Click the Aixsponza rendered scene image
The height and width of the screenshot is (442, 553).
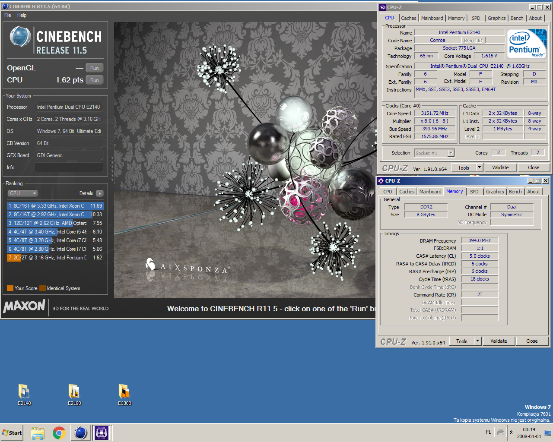(245, 160)
